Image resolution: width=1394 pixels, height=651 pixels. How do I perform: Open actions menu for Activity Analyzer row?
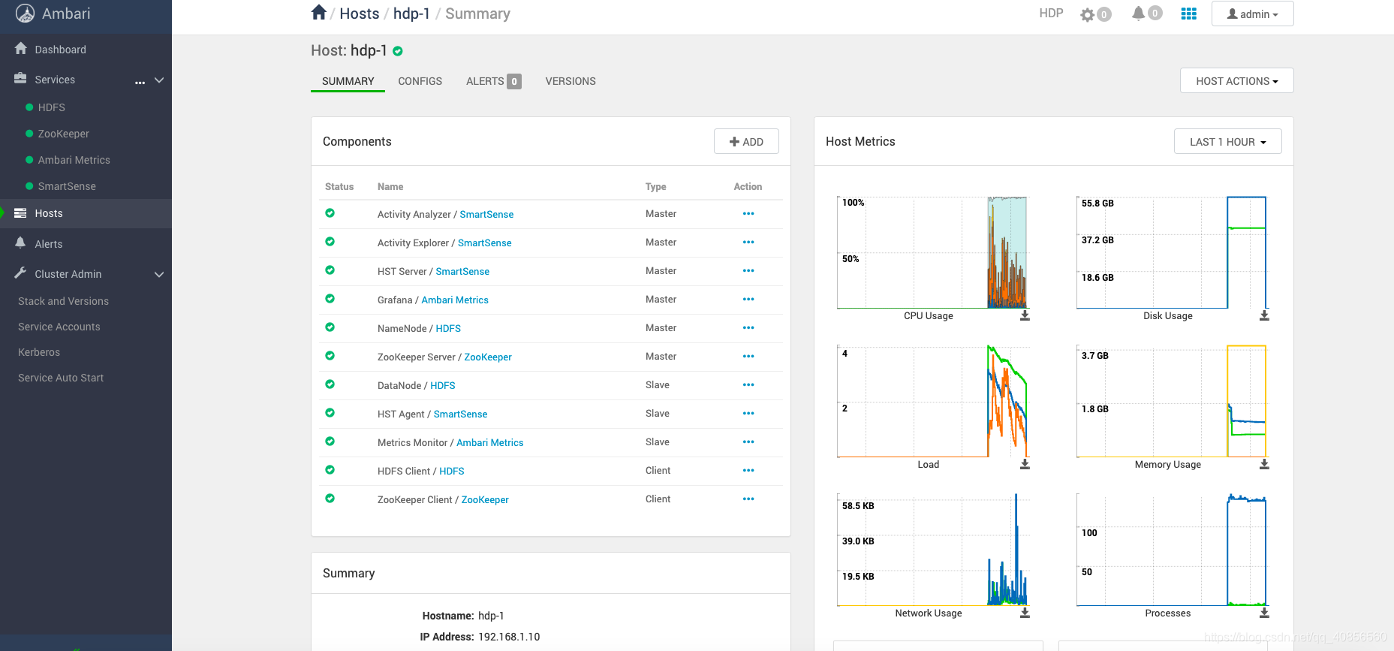[748, 214]
